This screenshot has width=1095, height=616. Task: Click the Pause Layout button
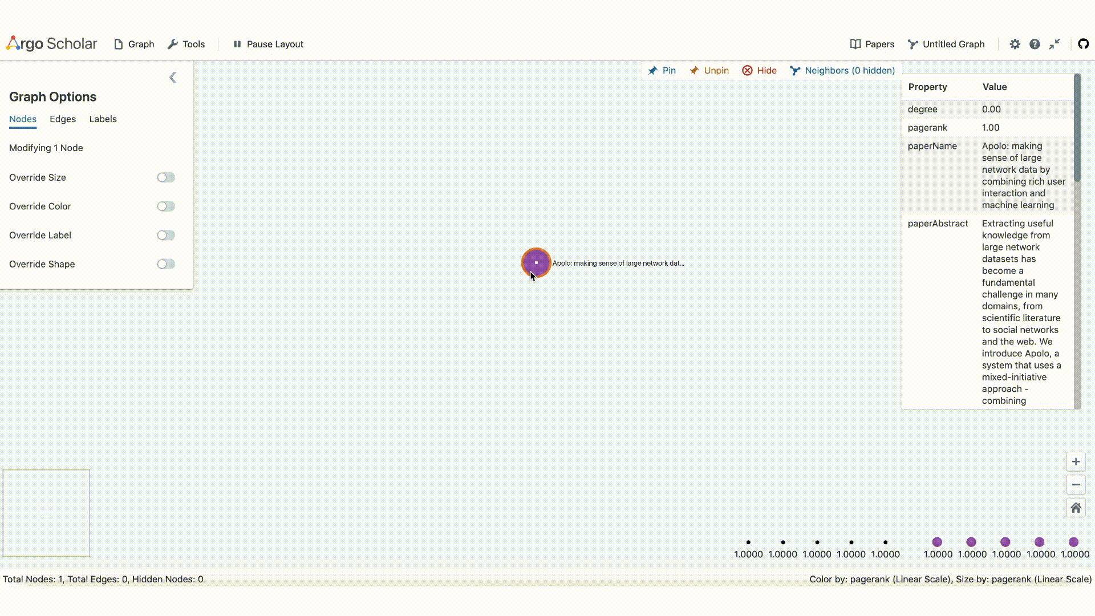[268, 44]
